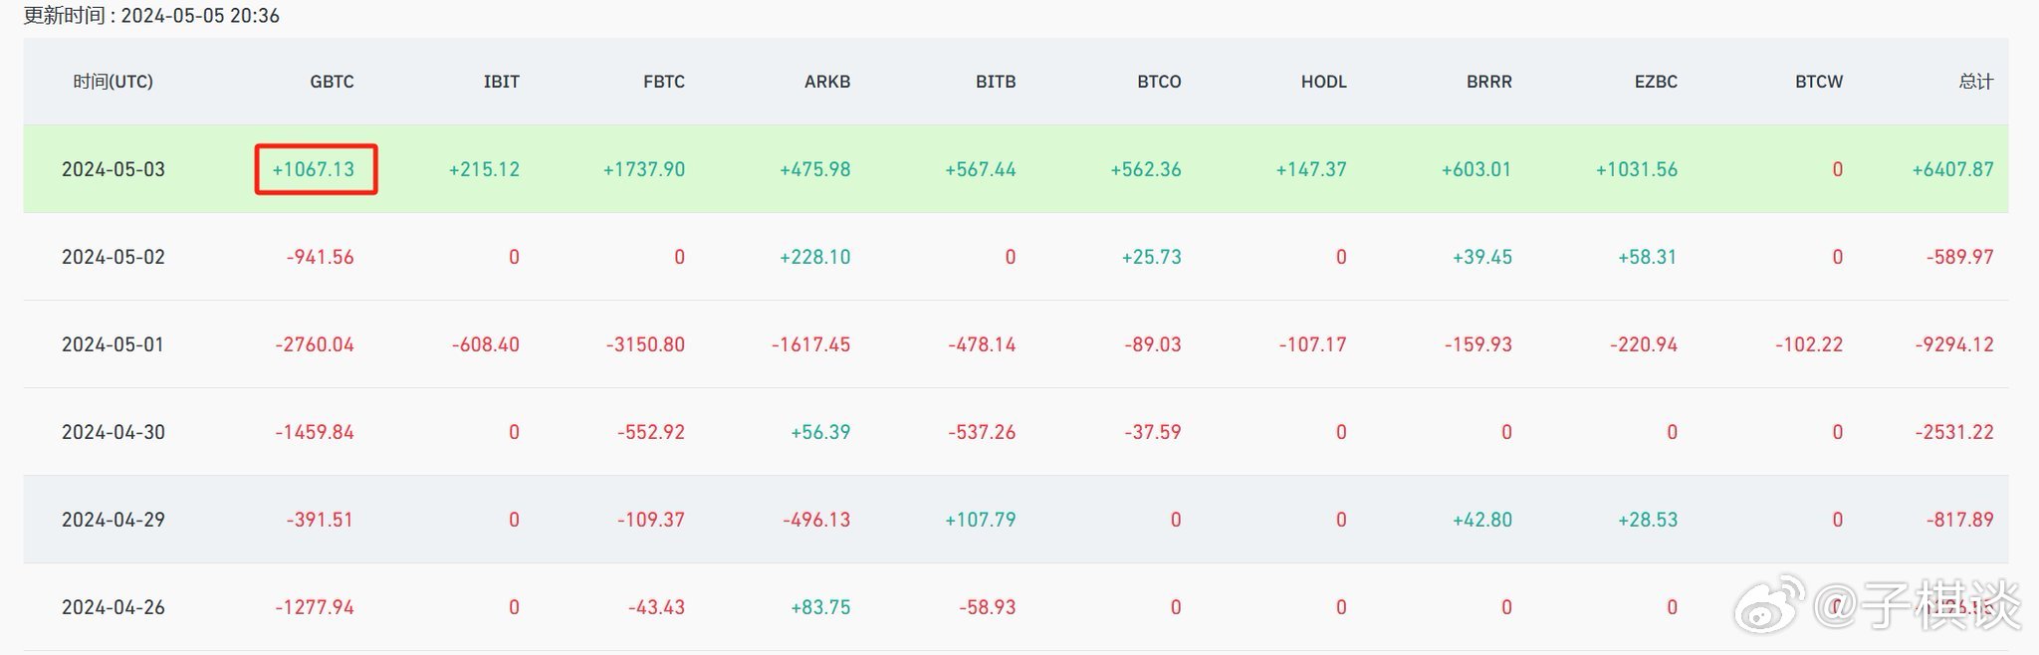Image resolution: width=2039 pixels, height=655 pixels.
Task: Click the +6407.87 total value
Action: tap(1952, 169)
